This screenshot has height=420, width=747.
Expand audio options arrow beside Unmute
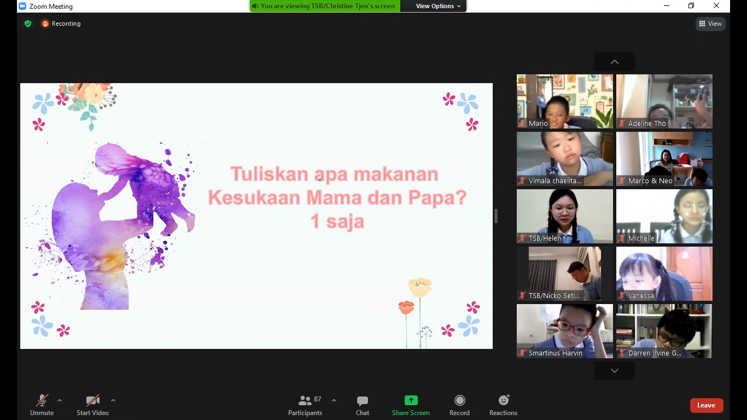click(x=60, y=400)
